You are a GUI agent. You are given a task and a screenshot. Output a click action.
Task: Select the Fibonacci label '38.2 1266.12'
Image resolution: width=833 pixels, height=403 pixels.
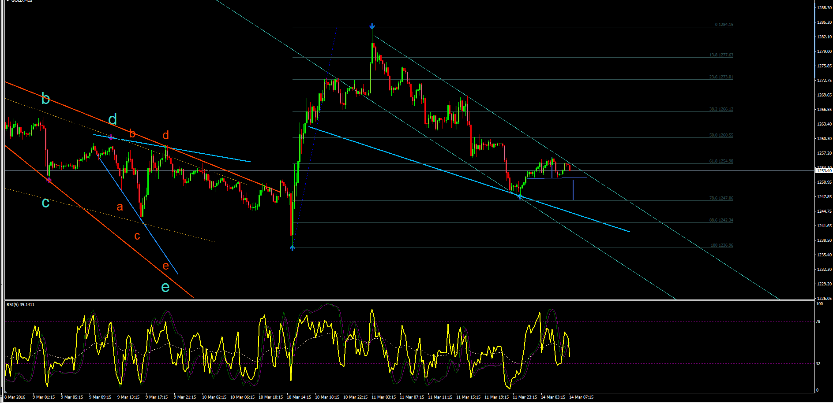tap(721, 109)
